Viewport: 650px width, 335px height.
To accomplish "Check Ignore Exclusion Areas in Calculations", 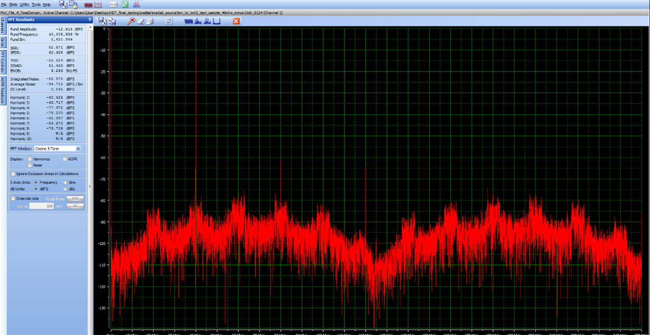I will (13, 174).
